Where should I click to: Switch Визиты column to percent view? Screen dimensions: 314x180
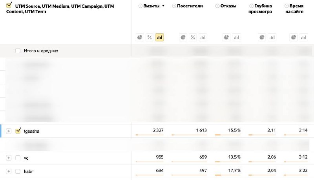(150, 37)
